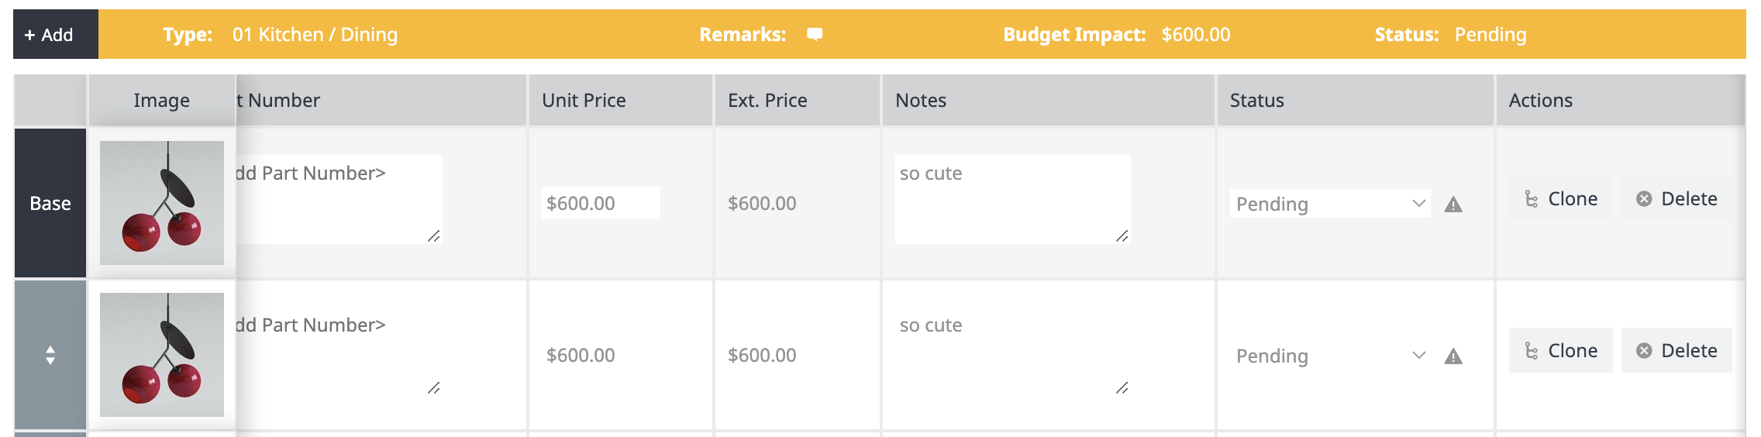The width and height of the screenshot is (1761, 437).
Task: Click resize grip of second row Notes field
Action: [1122, 387]
